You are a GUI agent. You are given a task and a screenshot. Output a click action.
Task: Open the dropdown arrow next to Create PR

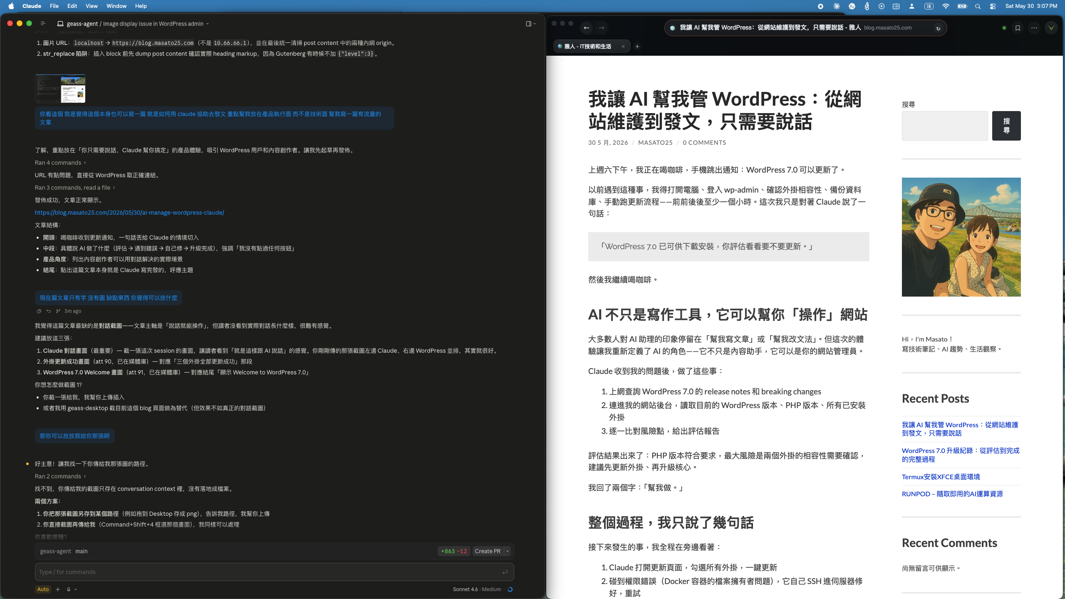coord(508,551)
